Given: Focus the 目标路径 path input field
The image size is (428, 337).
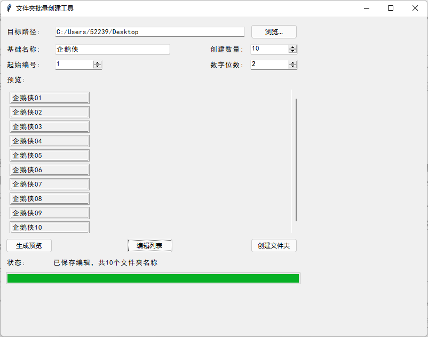Looking at the screenshot, I should [150, 32].
